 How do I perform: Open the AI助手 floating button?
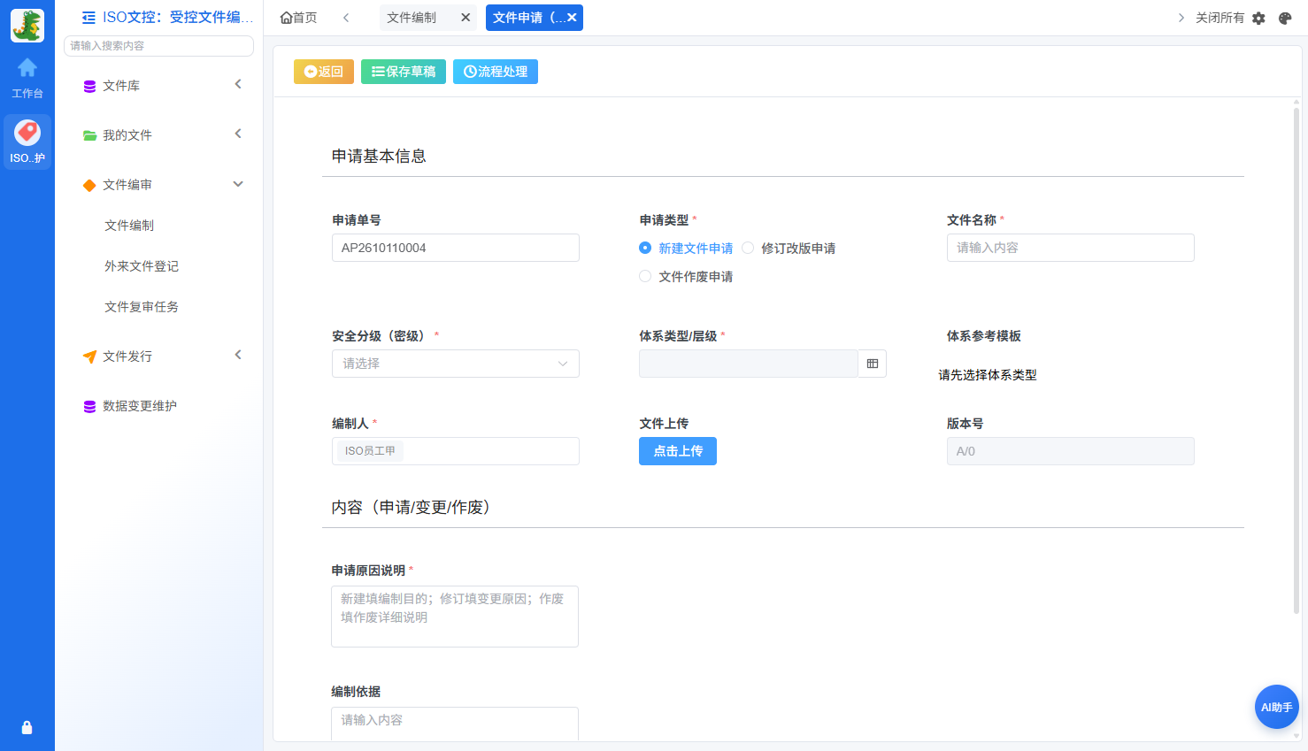pos(1276,707)
